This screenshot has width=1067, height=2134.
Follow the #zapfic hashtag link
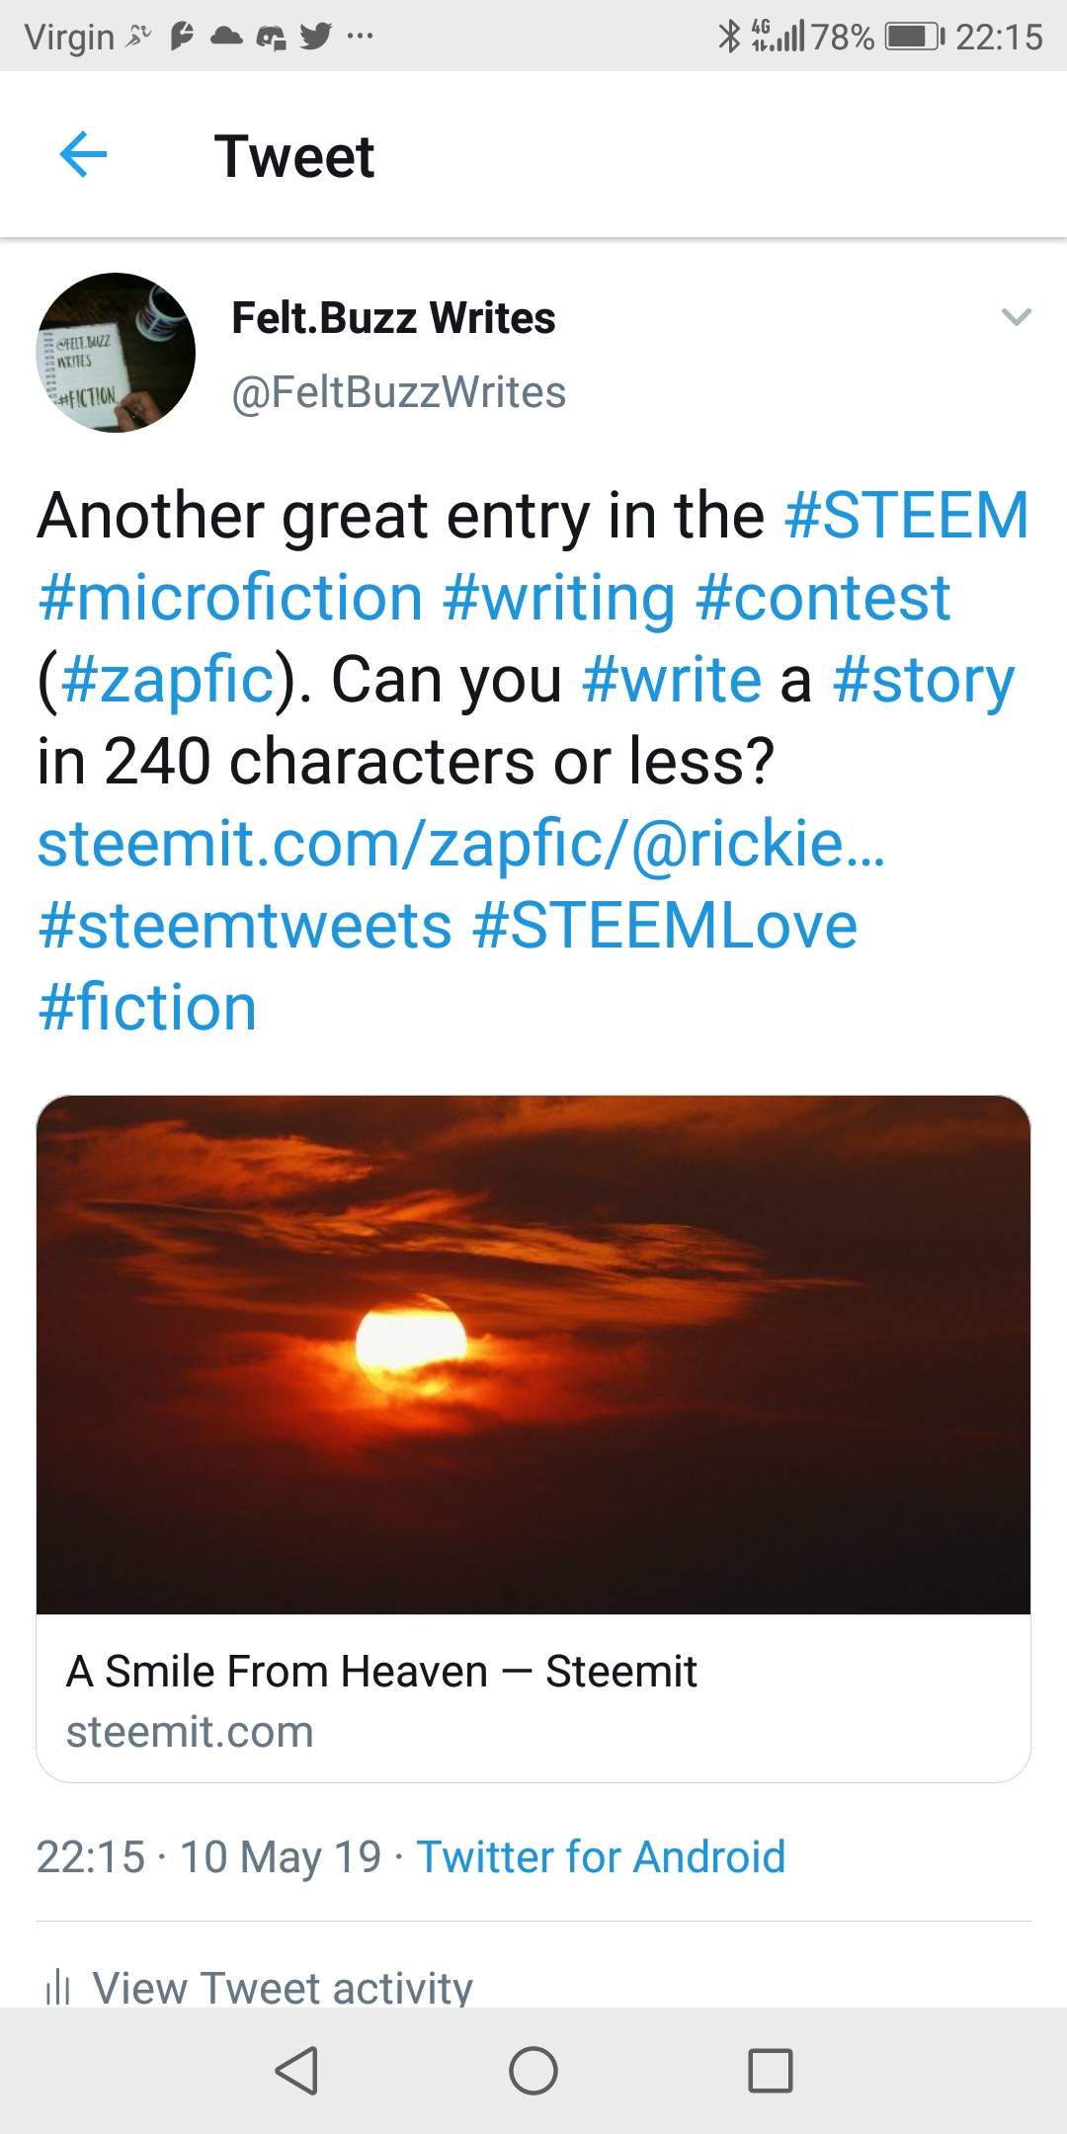tap(167, 680)
